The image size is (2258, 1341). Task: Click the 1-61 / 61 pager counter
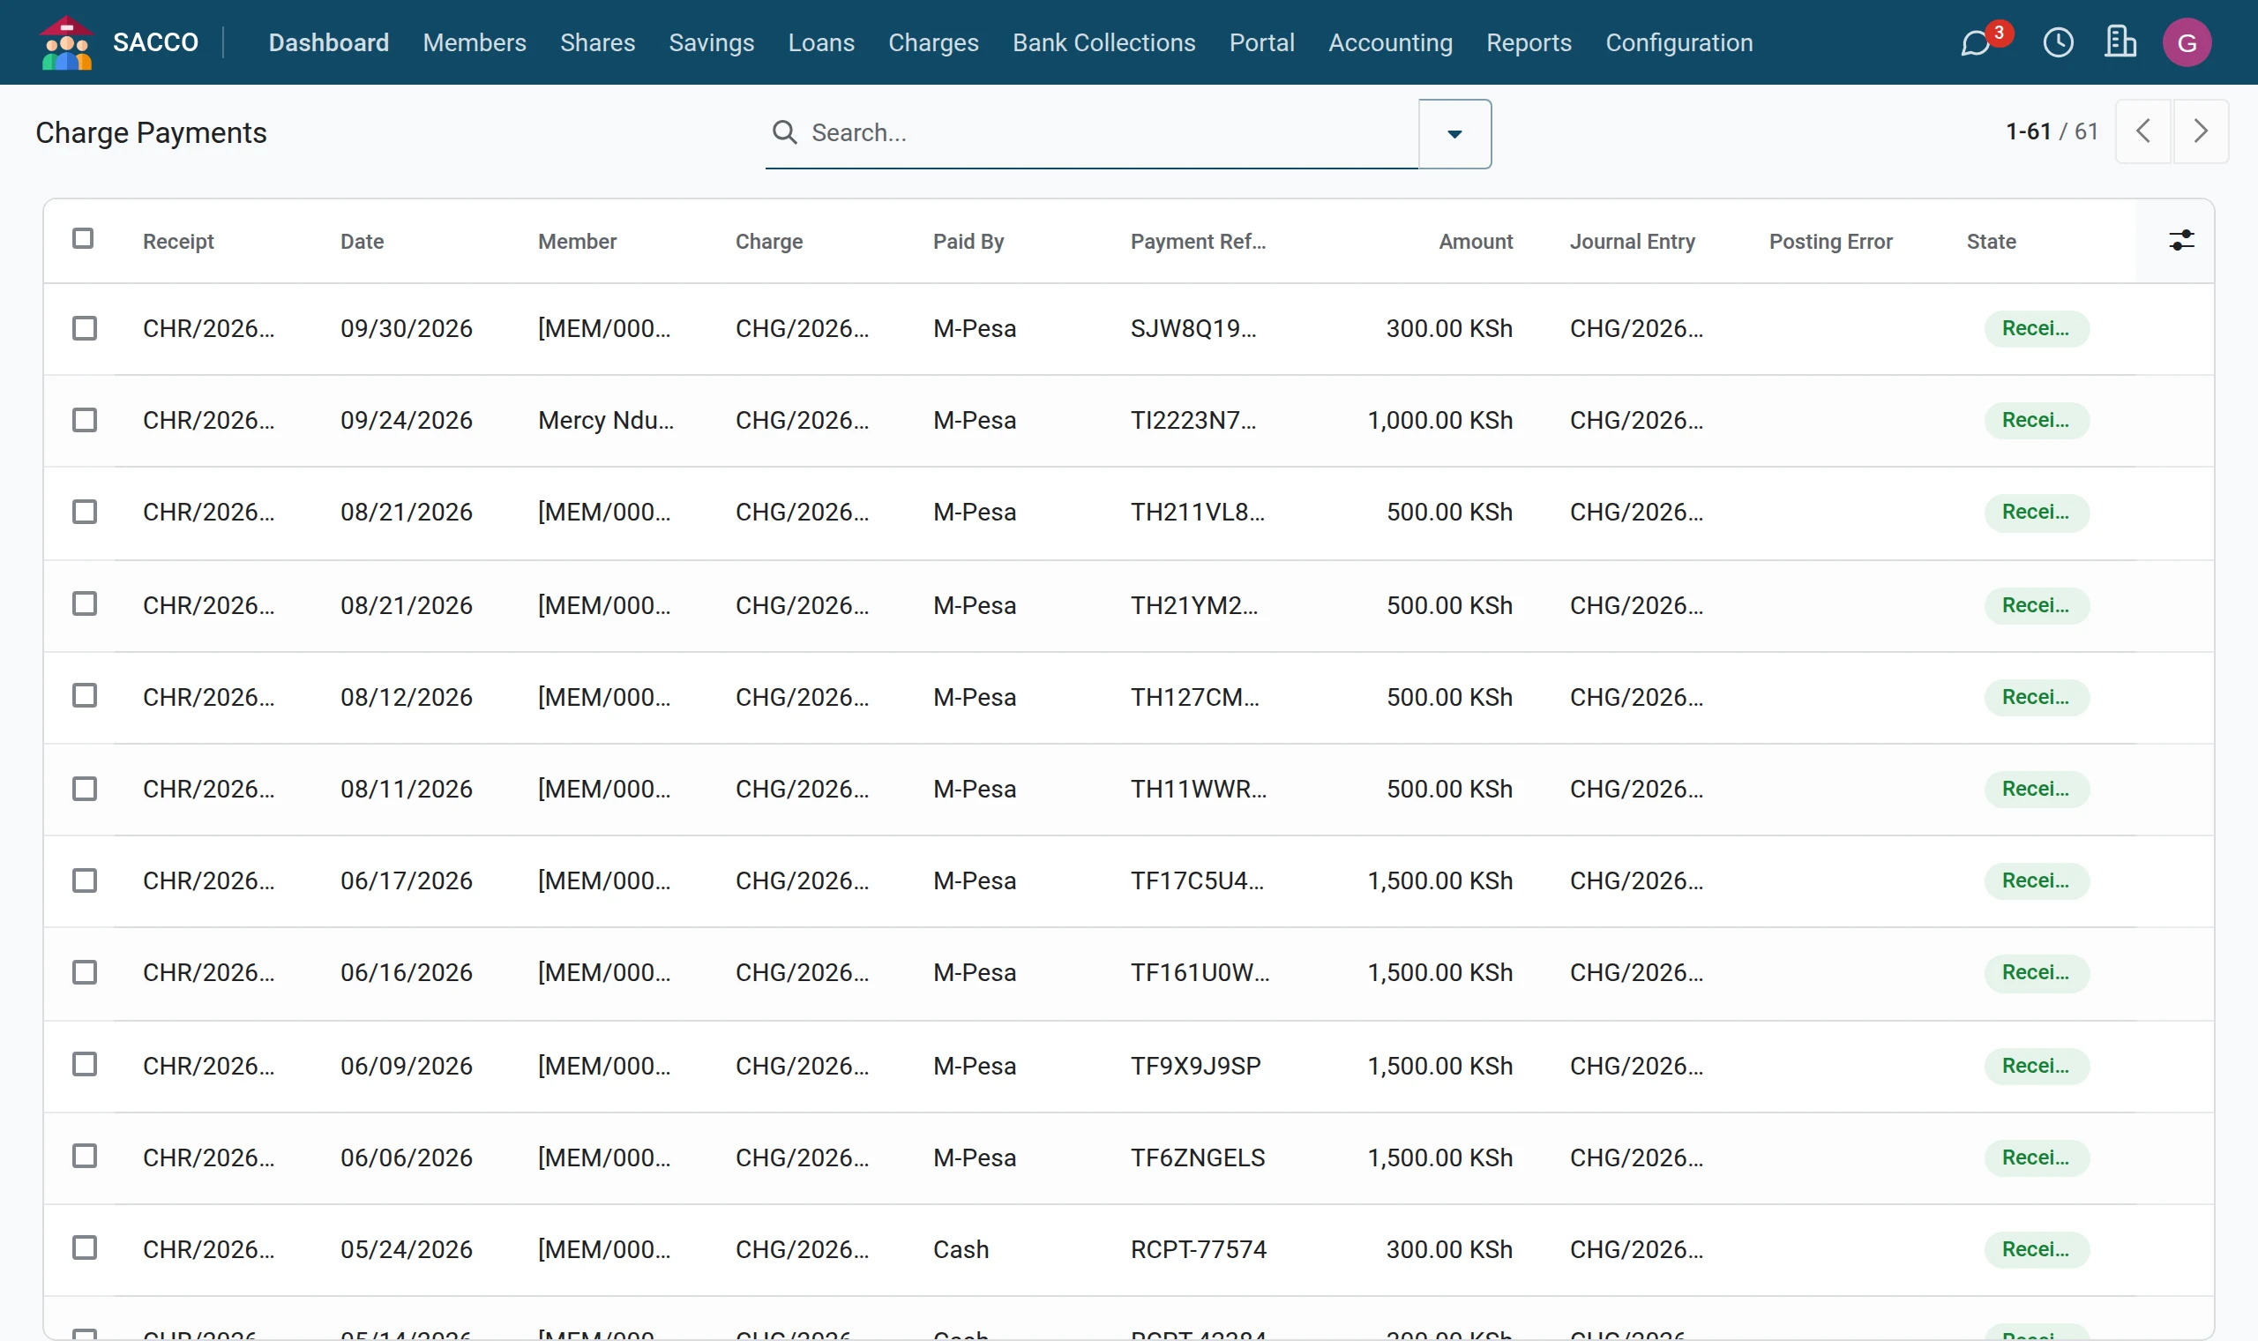click(x=2052, y=132)
